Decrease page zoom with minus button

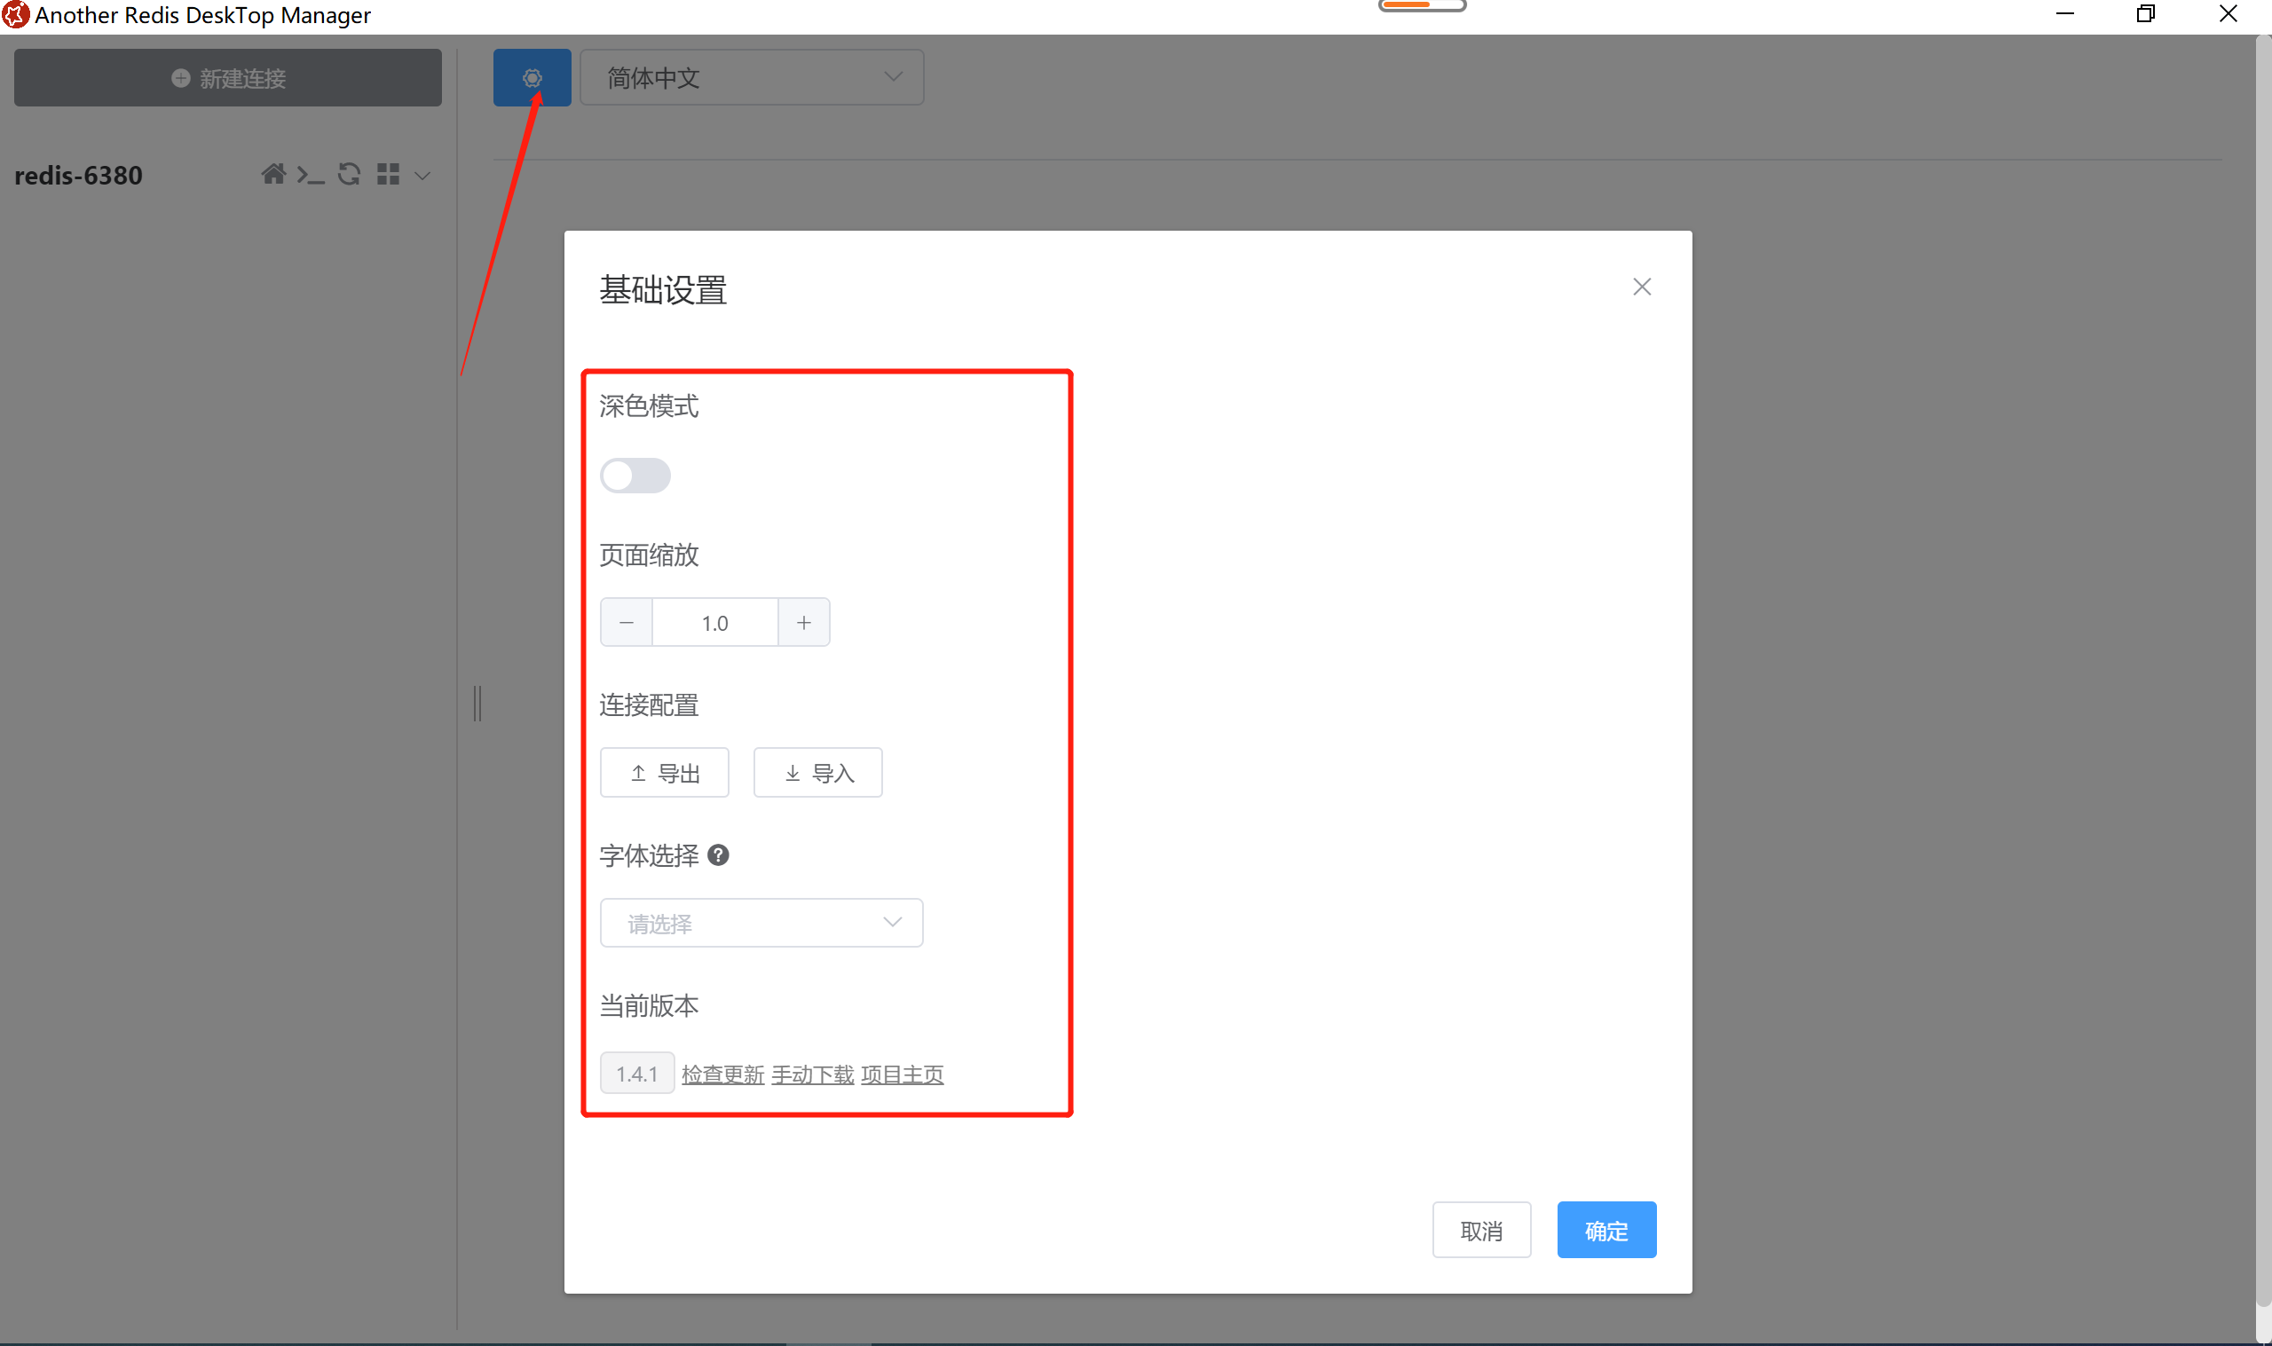pyautogui.click(x=626, y=622)
